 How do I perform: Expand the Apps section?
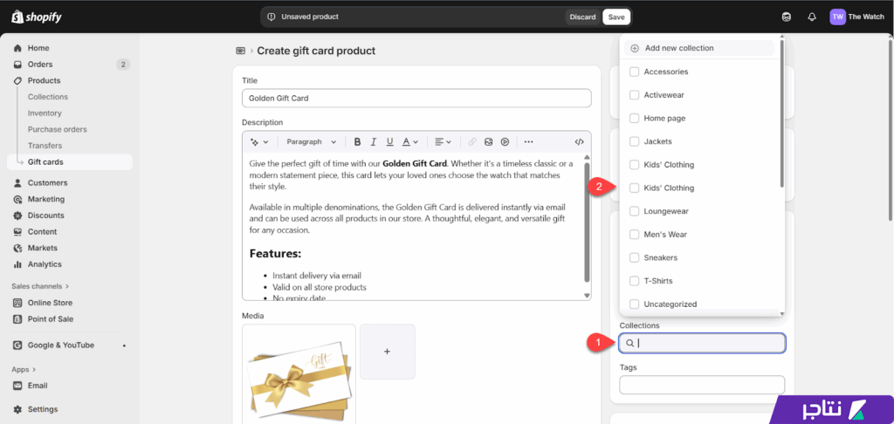[x=24, y=369]
